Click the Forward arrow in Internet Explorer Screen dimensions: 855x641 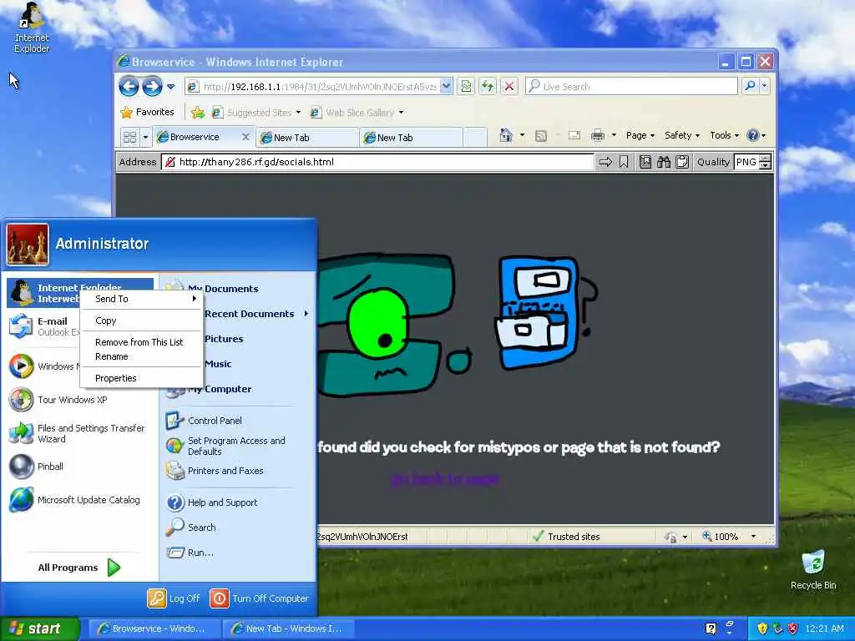152,86
